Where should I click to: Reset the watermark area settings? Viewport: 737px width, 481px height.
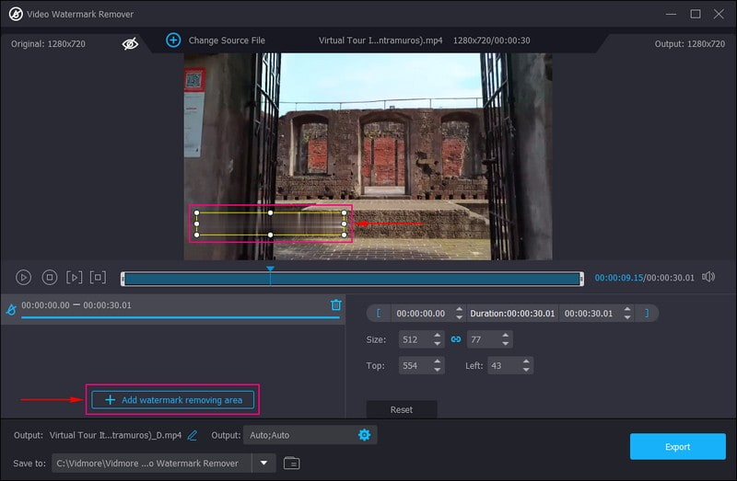click(x=401, y=409)
